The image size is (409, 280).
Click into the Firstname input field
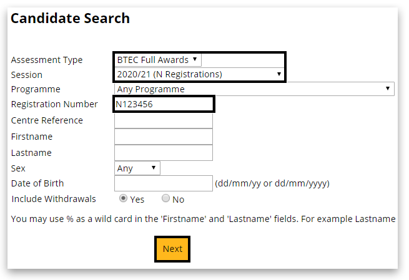[164, 137]
